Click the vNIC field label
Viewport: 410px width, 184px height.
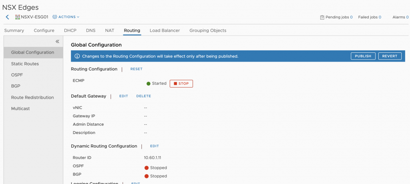pyautogui.click(x=77, y=108)
